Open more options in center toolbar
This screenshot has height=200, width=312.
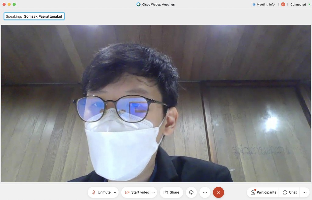click(x=205, y=192)
